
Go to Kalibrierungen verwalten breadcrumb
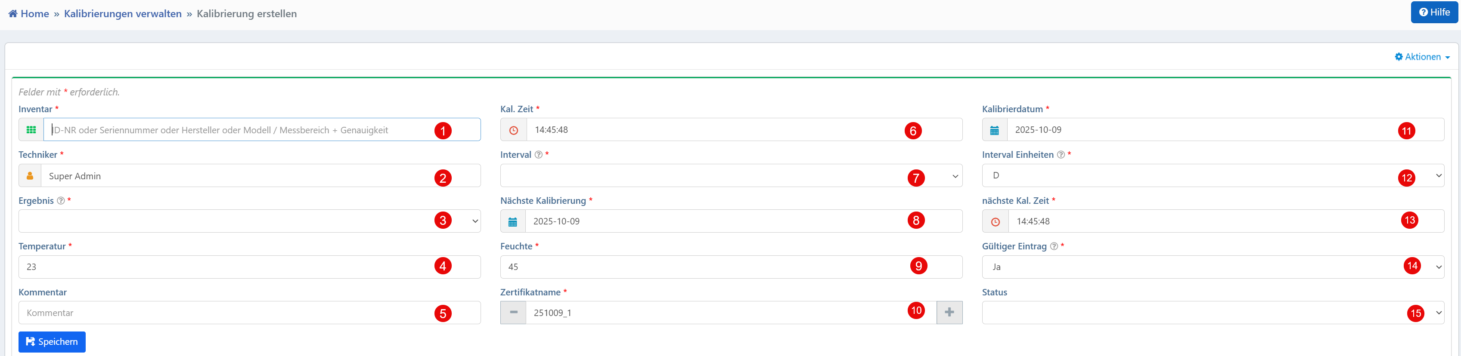(123, 14)
